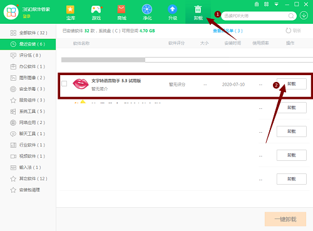This screenshot has width=313, height=231.
Task: Click the 4.70 GB free space text
Action: [147, 31]
